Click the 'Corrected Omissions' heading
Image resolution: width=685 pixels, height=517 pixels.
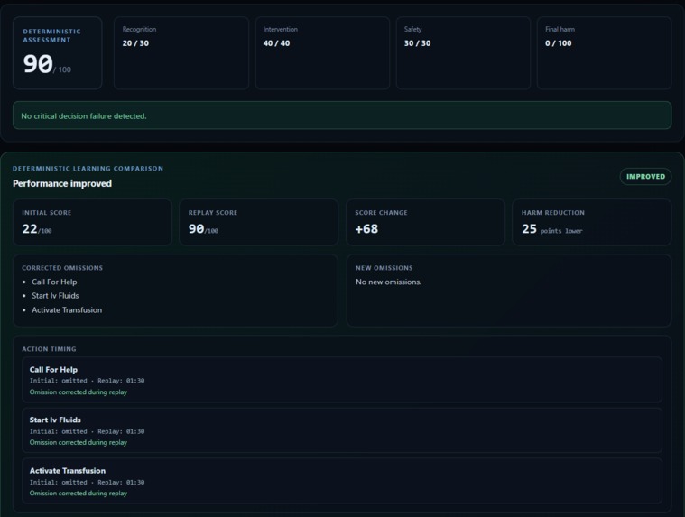click(x=62, y=268)
